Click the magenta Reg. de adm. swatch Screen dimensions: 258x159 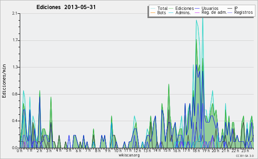click(197, 12)
